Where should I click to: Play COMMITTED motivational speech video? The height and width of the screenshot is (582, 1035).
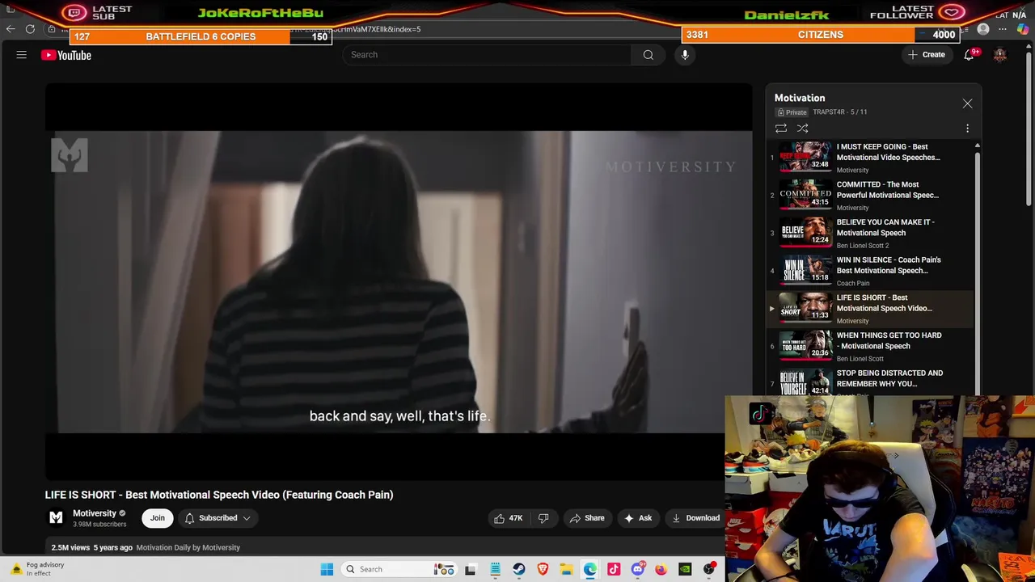click(x=870, y=195)
